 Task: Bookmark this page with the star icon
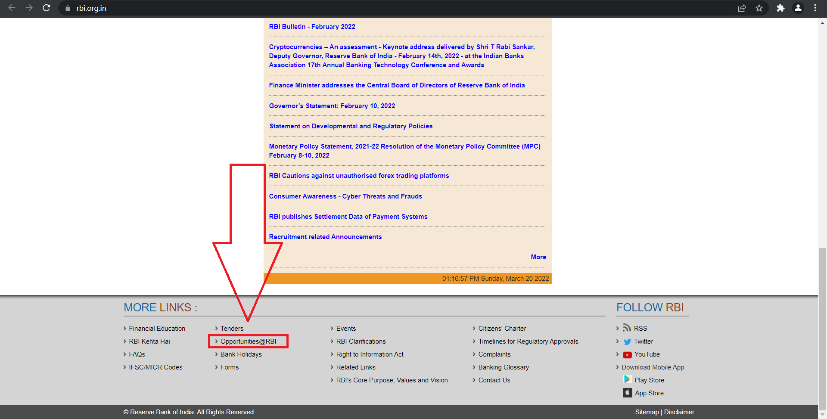tap(759, 8)
